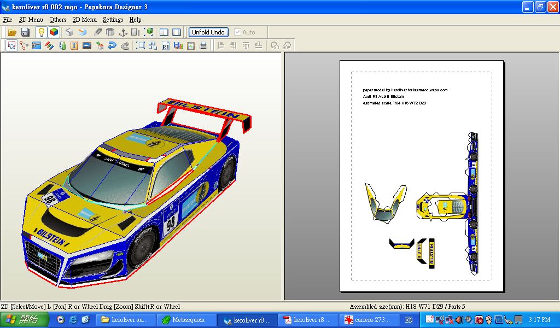This screenshot has width=560, height=328.
Task: Click the P.1 page number icon
Action: click(166, 46)
